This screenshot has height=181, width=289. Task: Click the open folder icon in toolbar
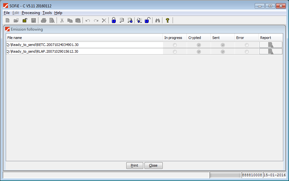click(16, 20)
